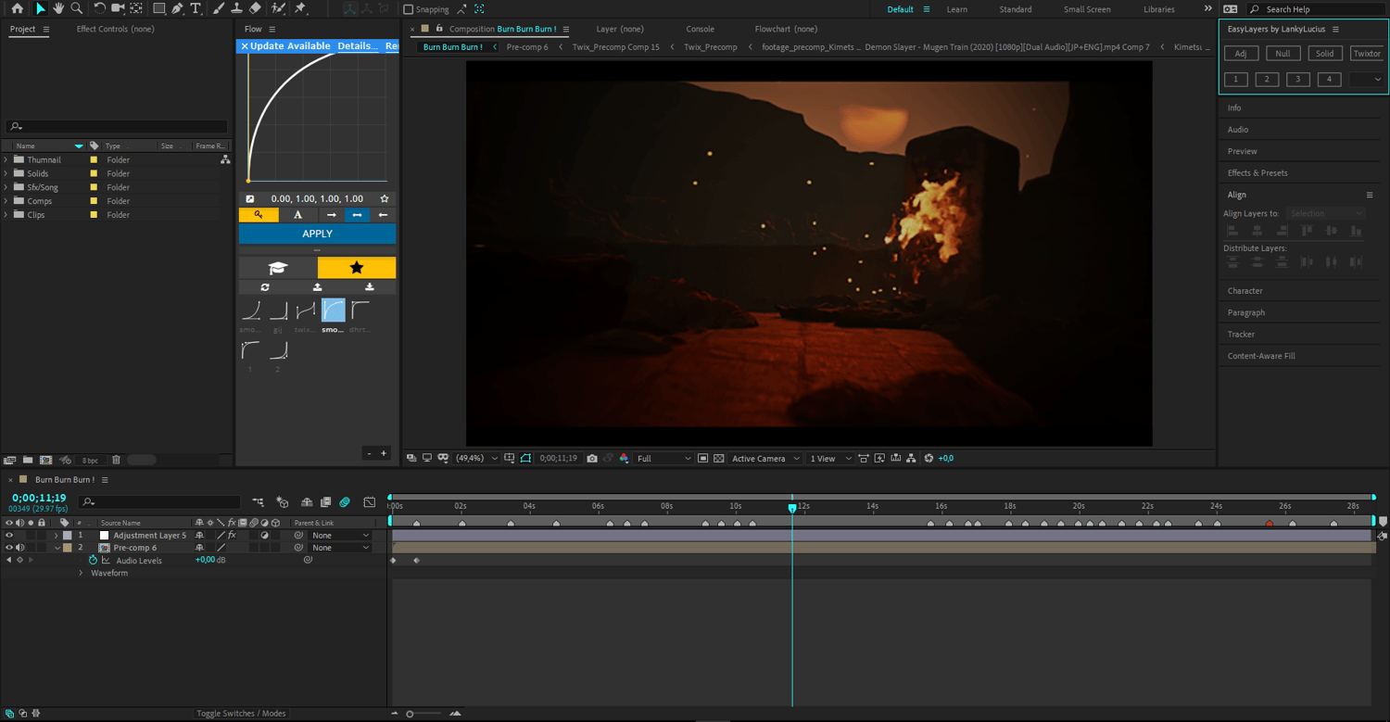Enable the Snapping checkbox
This screenshot has height=722, width=1390.
[x=409, y=9]
